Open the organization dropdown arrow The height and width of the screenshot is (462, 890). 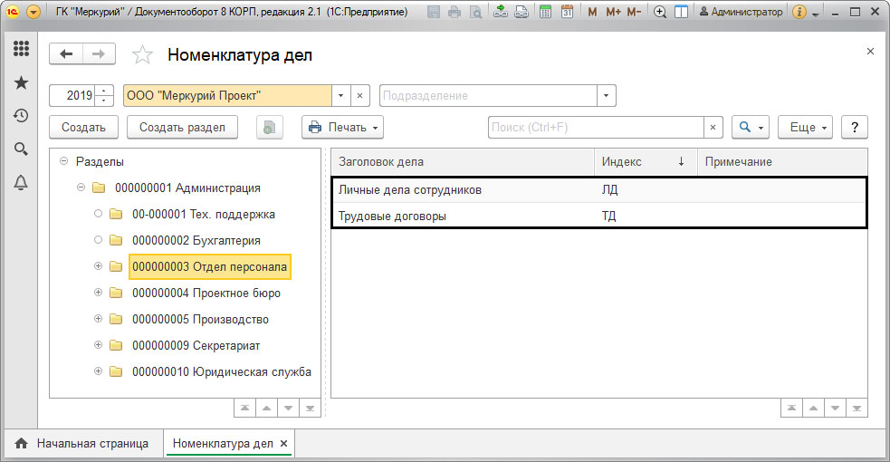[x=340, y=95]
